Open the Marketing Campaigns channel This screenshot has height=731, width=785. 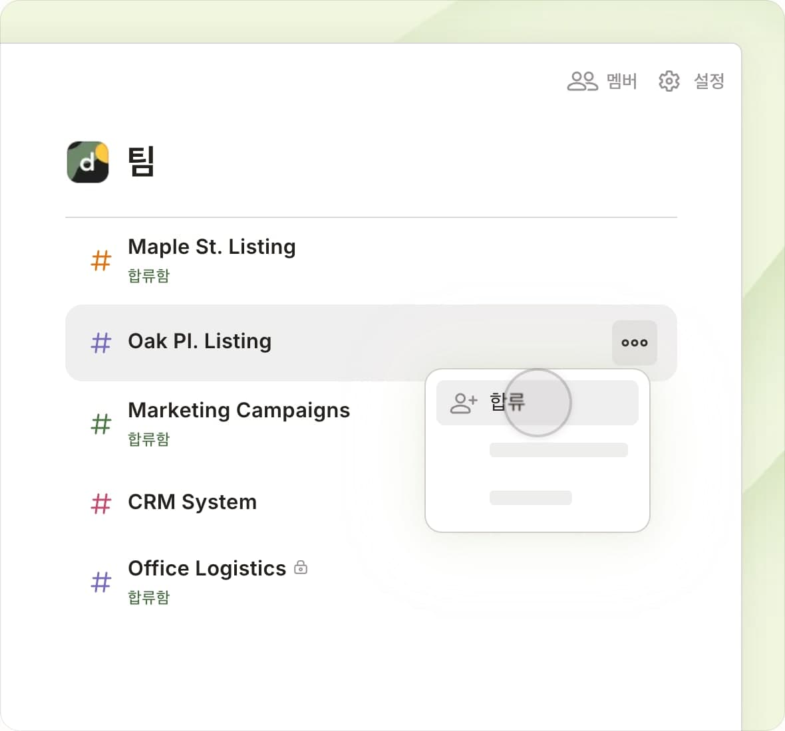click(x=238, y=410)
